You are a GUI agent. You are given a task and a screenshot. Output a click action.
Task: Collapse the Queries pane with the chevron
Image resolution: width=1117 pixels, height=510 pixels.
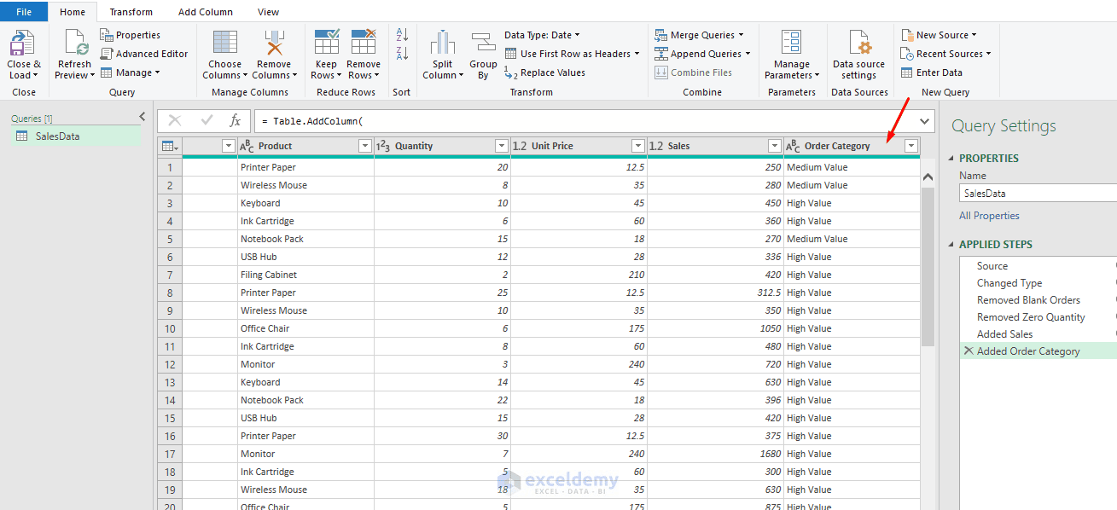click(143, 117)
